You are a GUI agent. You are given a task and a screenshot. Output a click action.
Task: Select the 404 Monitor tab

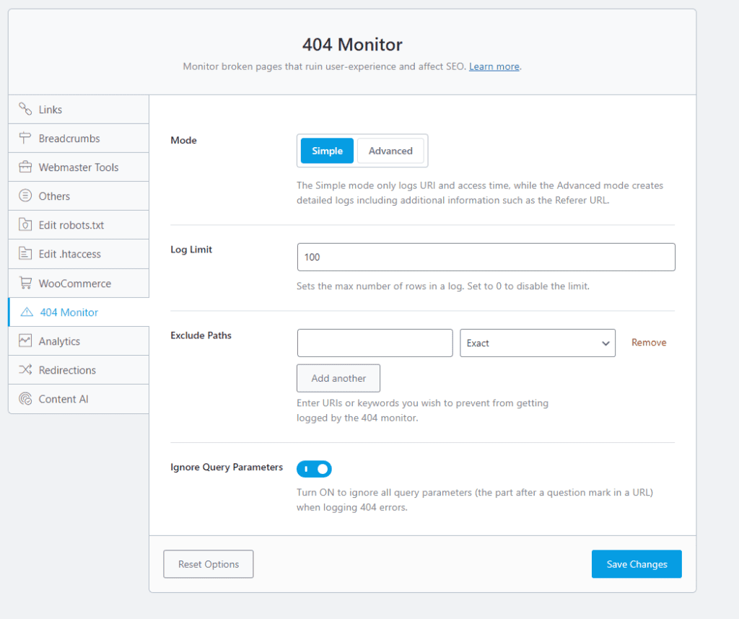pos(79,312)
